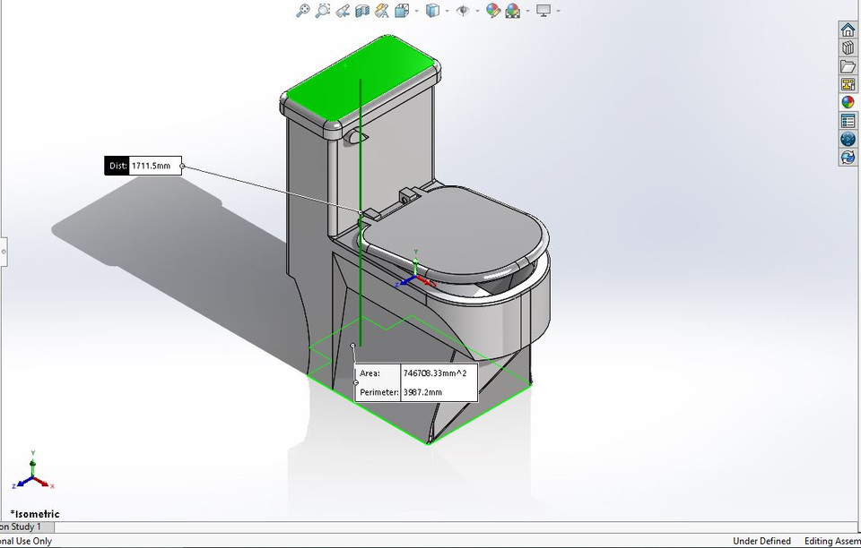Open the View Settings monitor dropdown
This screenshot has width=861, height=548.
tap(558, 10)
